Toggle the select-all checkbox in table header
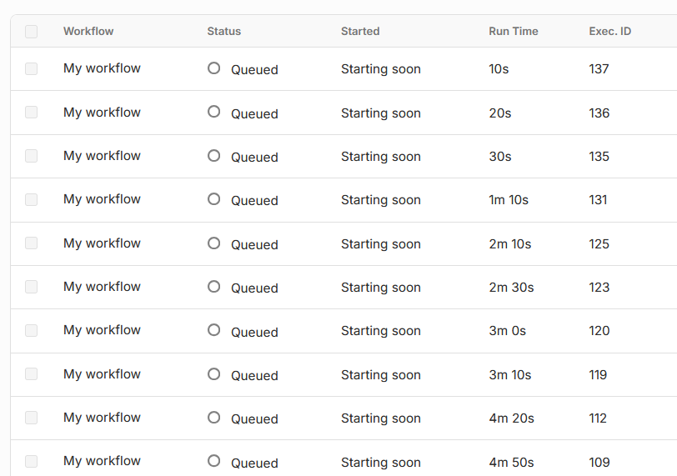The width and height of the screenshot is (677, 476). coord(32,32)
